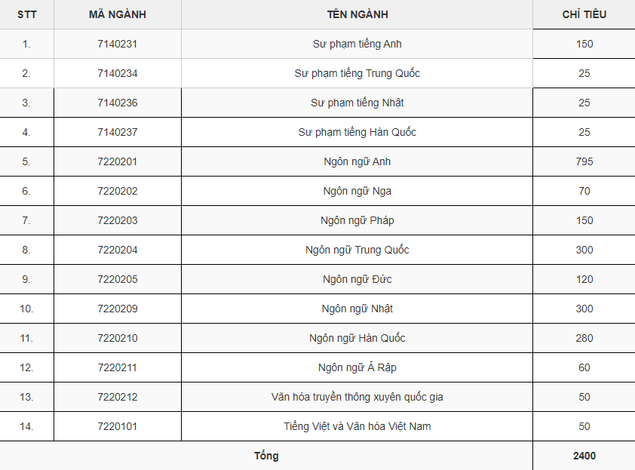This screenshot has height=470, width=635.
Task: Click the Ngôn ngữ Đức cell
Action: point(357,279)
